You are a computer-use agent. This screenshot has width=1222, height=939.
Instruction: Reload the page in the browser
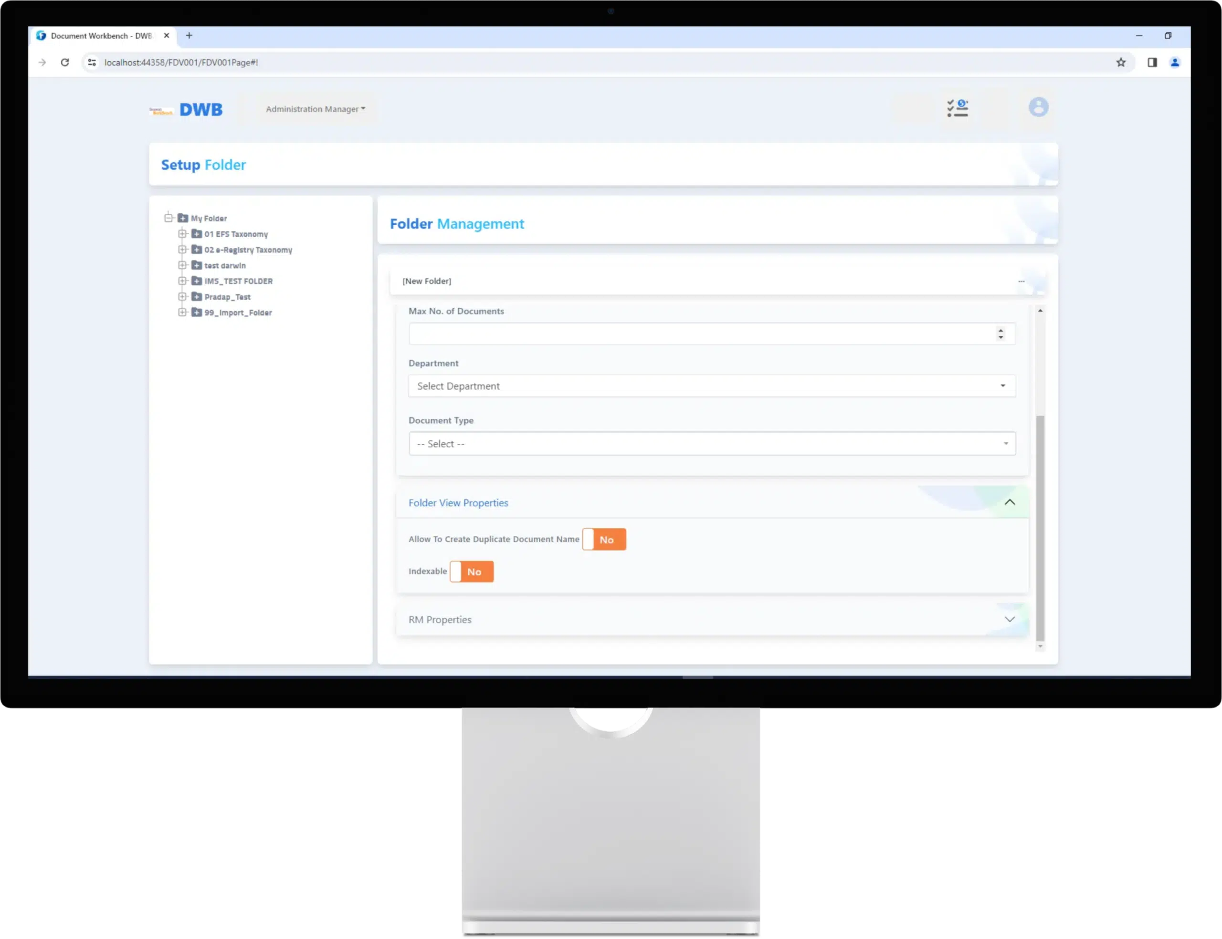click(x=65, y=63)
